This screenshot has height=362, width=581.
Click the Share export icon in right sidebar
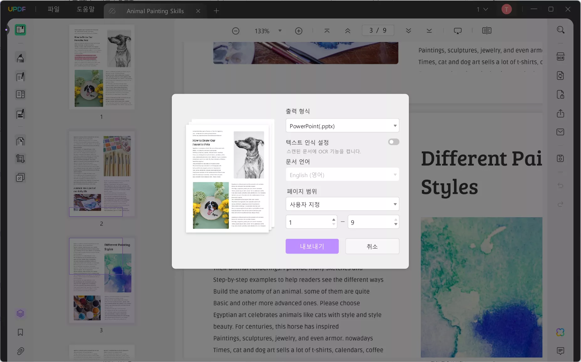561,113
